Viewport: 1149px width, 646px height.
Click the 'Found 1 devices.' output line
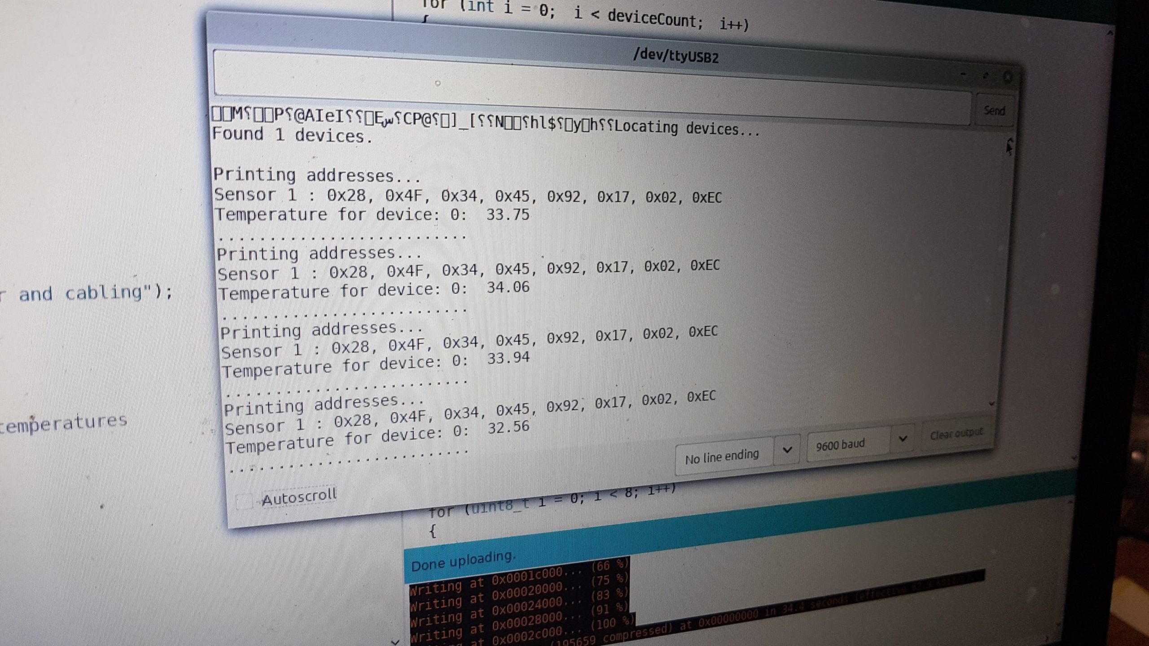pyautogui.click(x=292, y=135)
